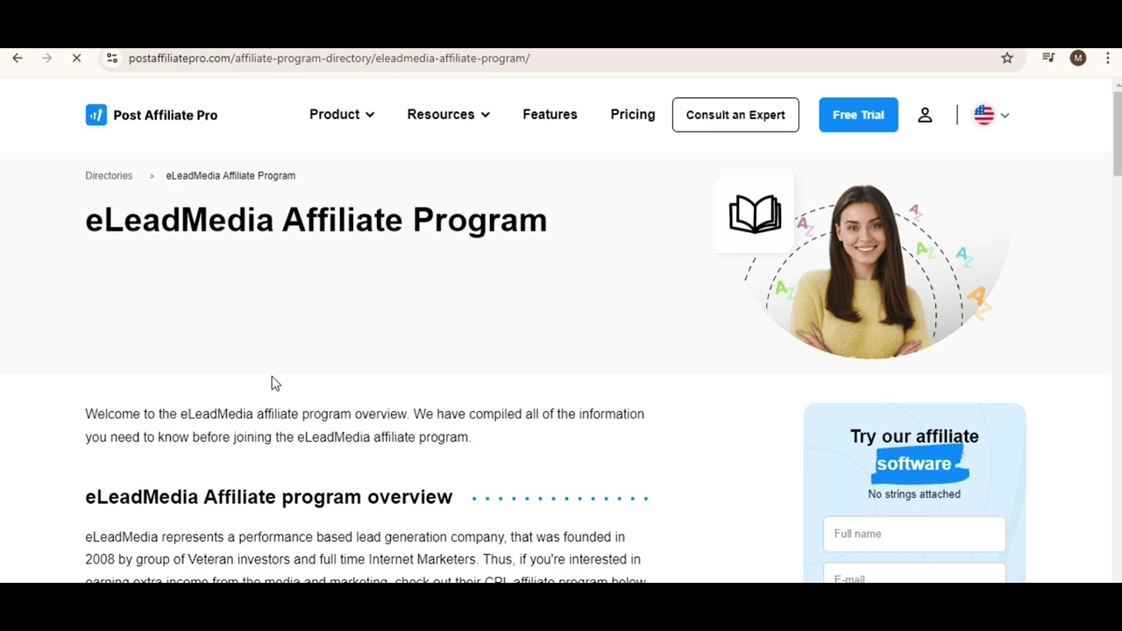The width and height of the screenshot is (1122, 631).
Task: Click the Post Affiliate Pro logo
Action: [x=152, y=115]
